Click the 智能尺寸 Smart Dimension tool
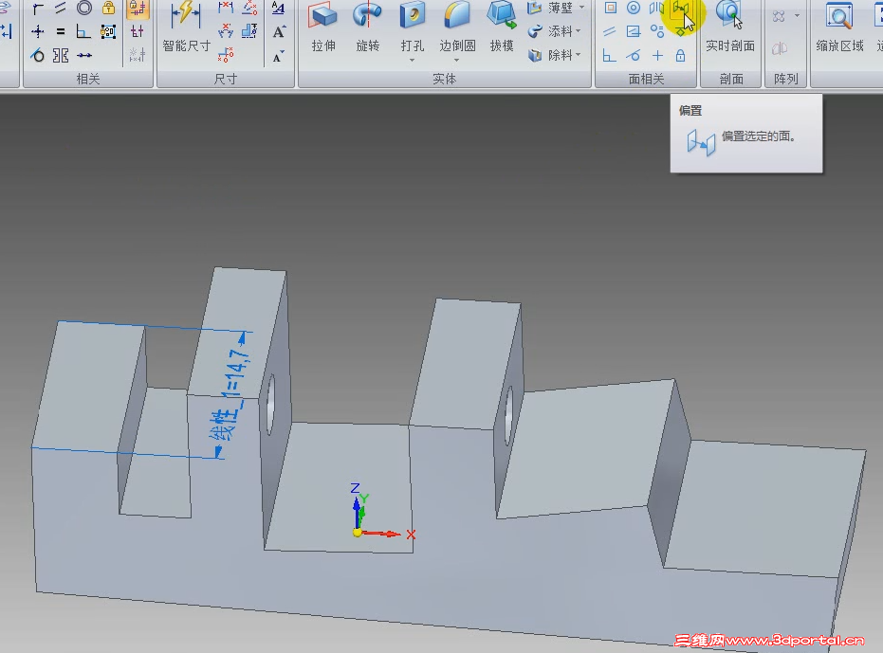Image resolution: width=883 pixels, height=653 pixels. point(187,27)
